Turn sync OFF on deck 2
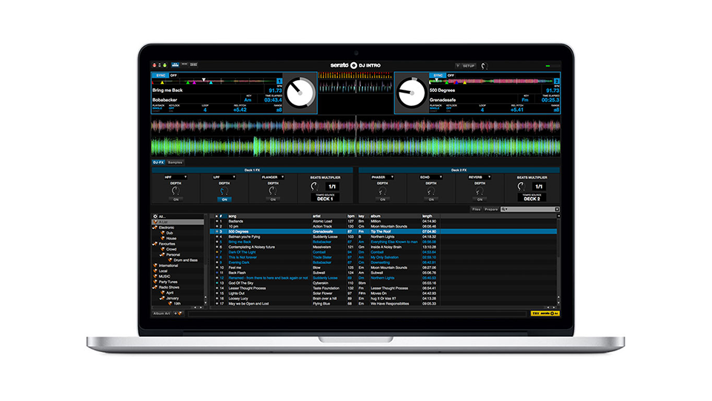This screenshot has height=401, width=712. 451,76
